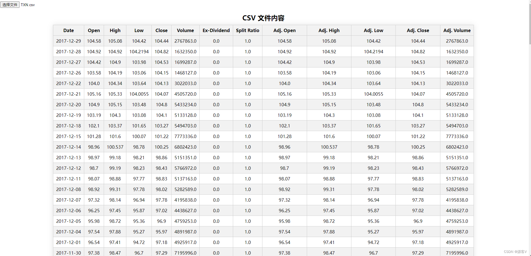
Task: Select the date cell 2017-12-06
Action: pos(69,211)
